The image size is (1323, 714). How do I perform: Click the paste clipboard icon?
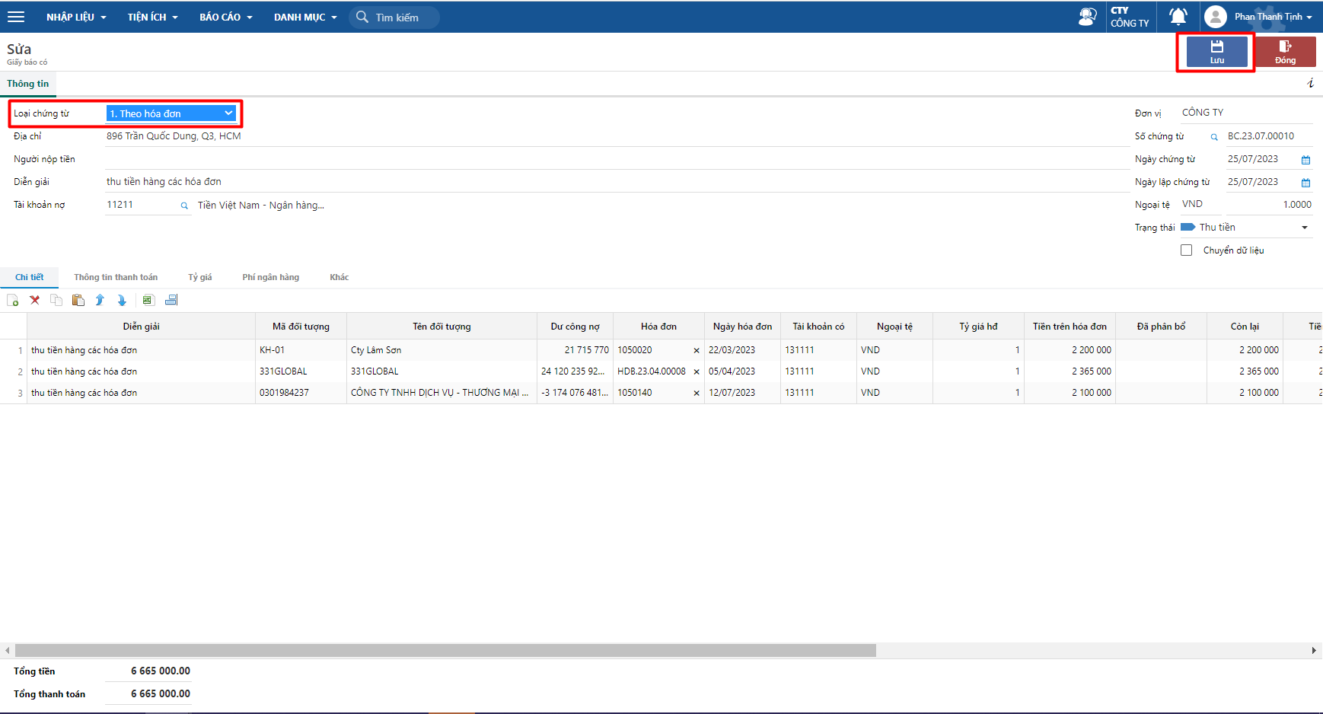[x=78, y=300]
